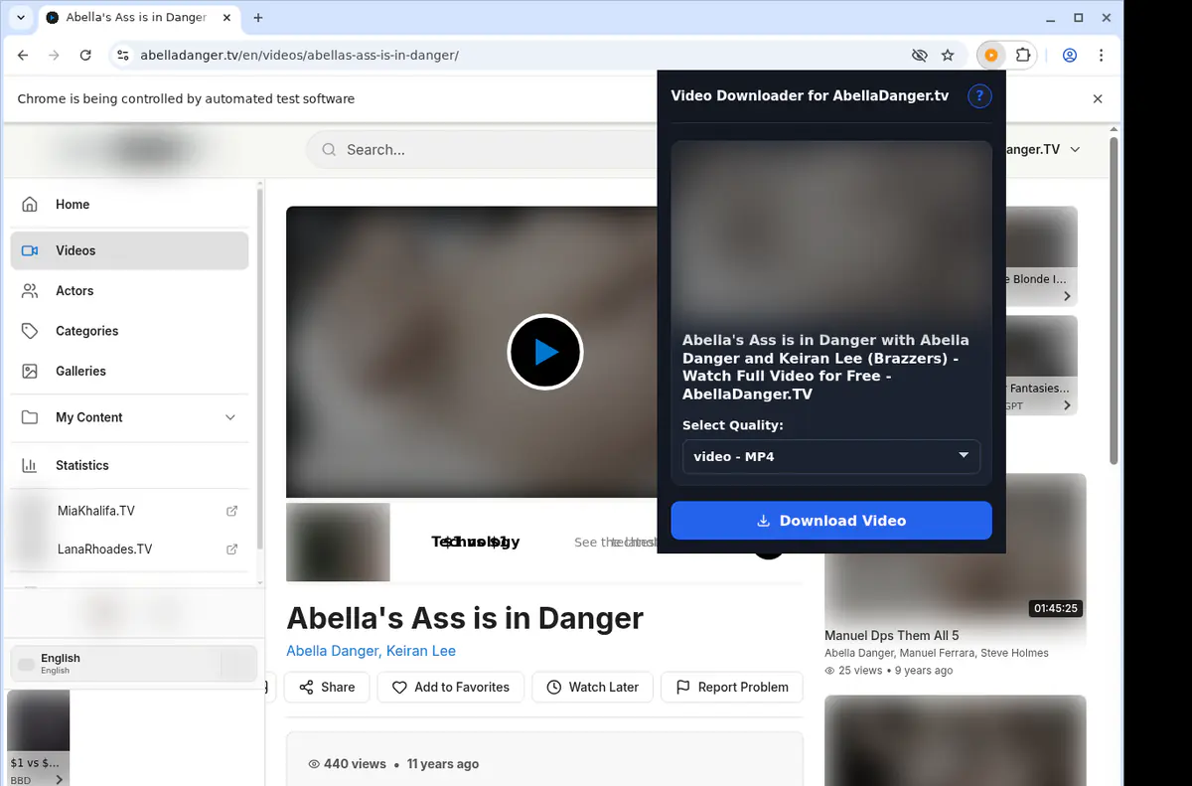Reload the current page
1192x786 pixels.
point(85,56)
